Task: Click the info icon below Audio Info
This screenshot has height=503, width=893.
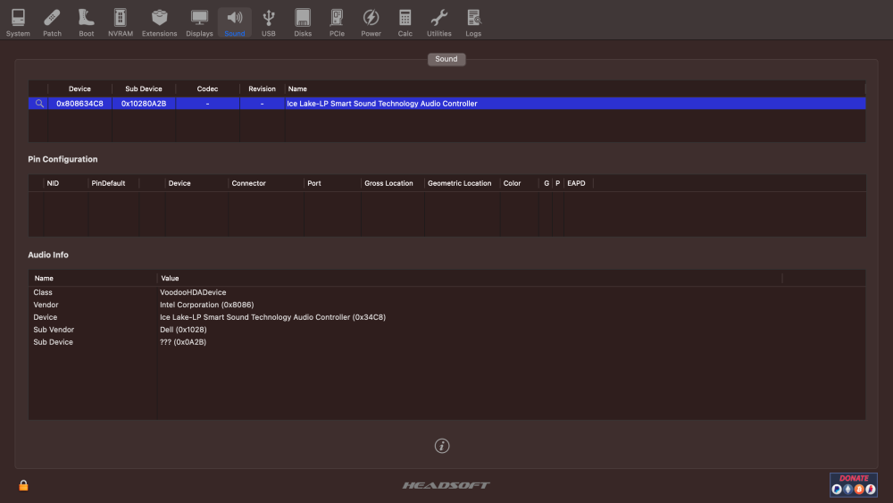Action: 442,446
